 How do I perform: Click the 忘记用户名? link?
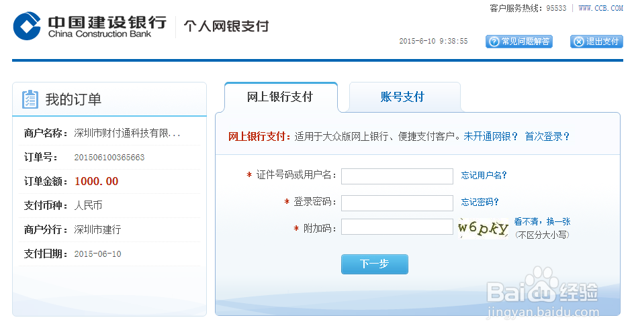tap(484, 175)
